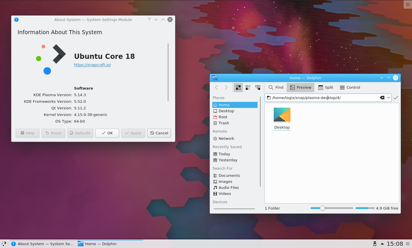Open the application launcher menu
The width and height of the screenshot is (412, 248).
point(4,244)
